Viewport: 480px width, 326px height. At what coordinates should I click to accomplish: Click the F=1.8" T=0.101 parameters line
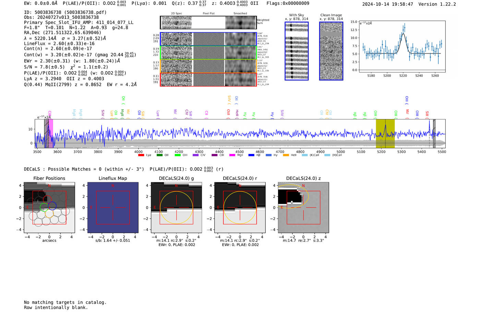pos(76,28)
